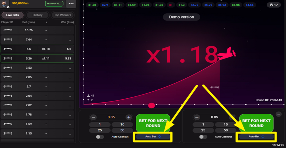This screenshot has width=286, height=148.
Task: Toggle Auto Cashout in right panel
Action: 203,137
